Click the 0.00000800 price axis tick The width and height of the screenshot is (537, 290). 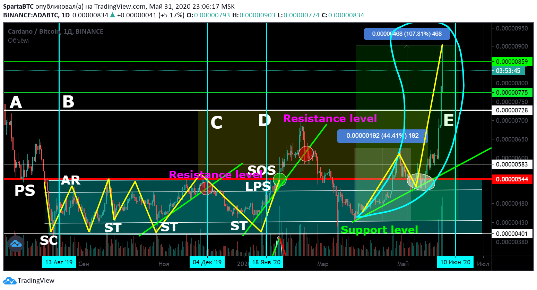pos(512,83)
